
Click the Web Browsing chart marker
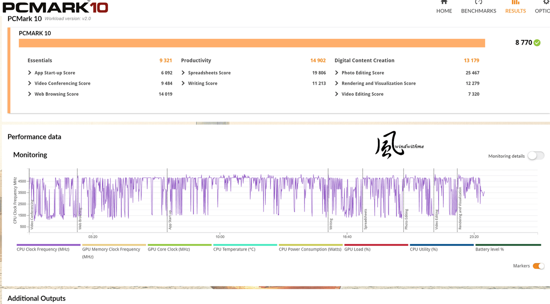(x=80, y=218)
